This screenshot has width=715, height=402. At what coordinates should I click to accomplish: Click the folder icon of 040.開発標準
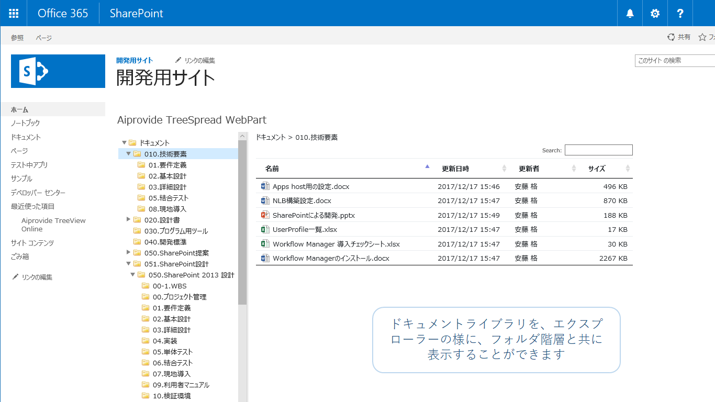(x=137, y=242)
